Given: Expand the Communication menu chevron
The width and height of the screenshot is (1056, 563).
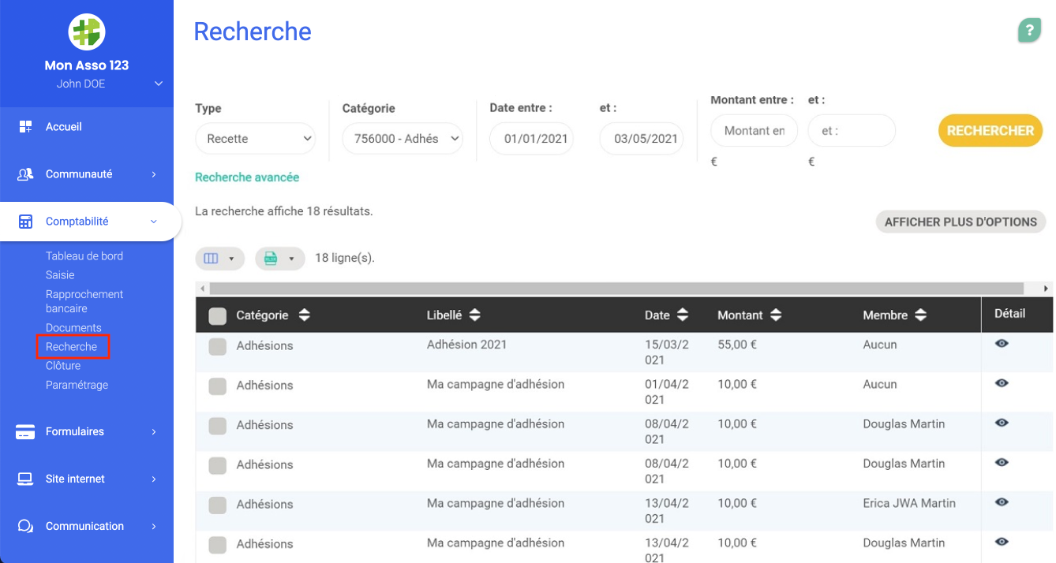Looking at the screenshot, I should 154,527.
